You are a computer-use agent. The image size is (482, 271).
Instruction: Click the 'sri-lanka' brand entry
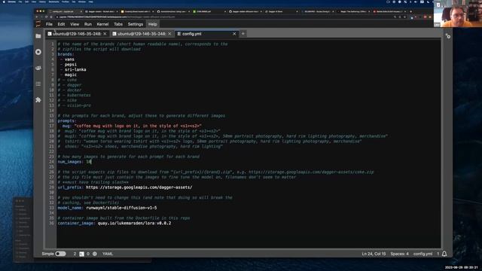point(75,69)
